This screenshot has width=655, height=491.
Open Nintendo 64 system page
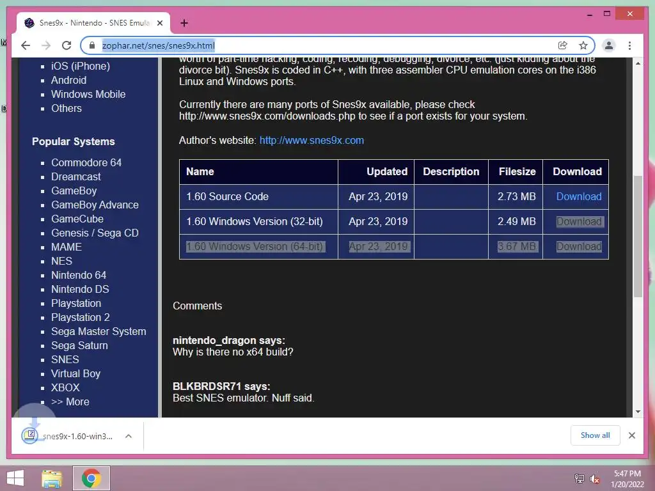click(x=79, y=275)
